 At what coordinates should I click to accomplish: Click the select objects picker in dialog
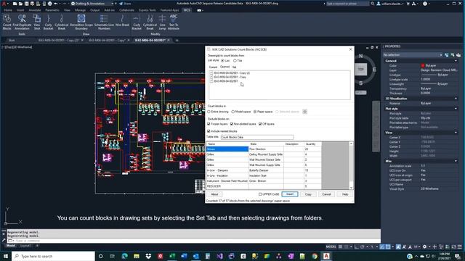304,112
